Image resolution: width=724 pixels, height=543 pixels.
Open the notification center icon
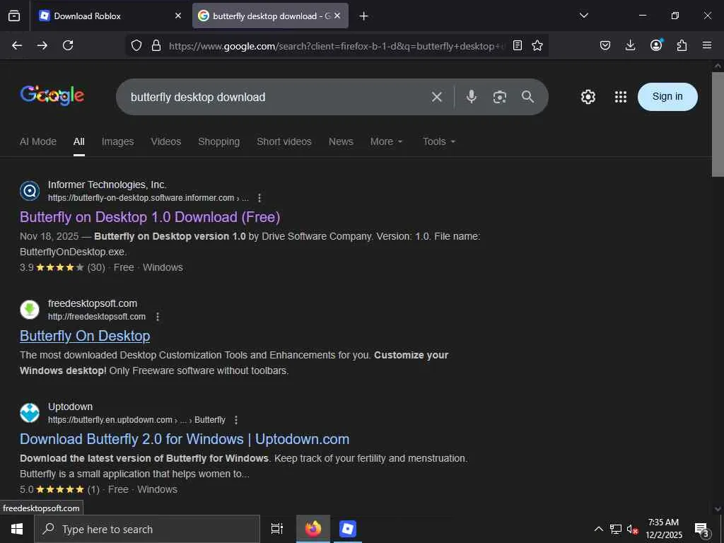tap(702, 530)
